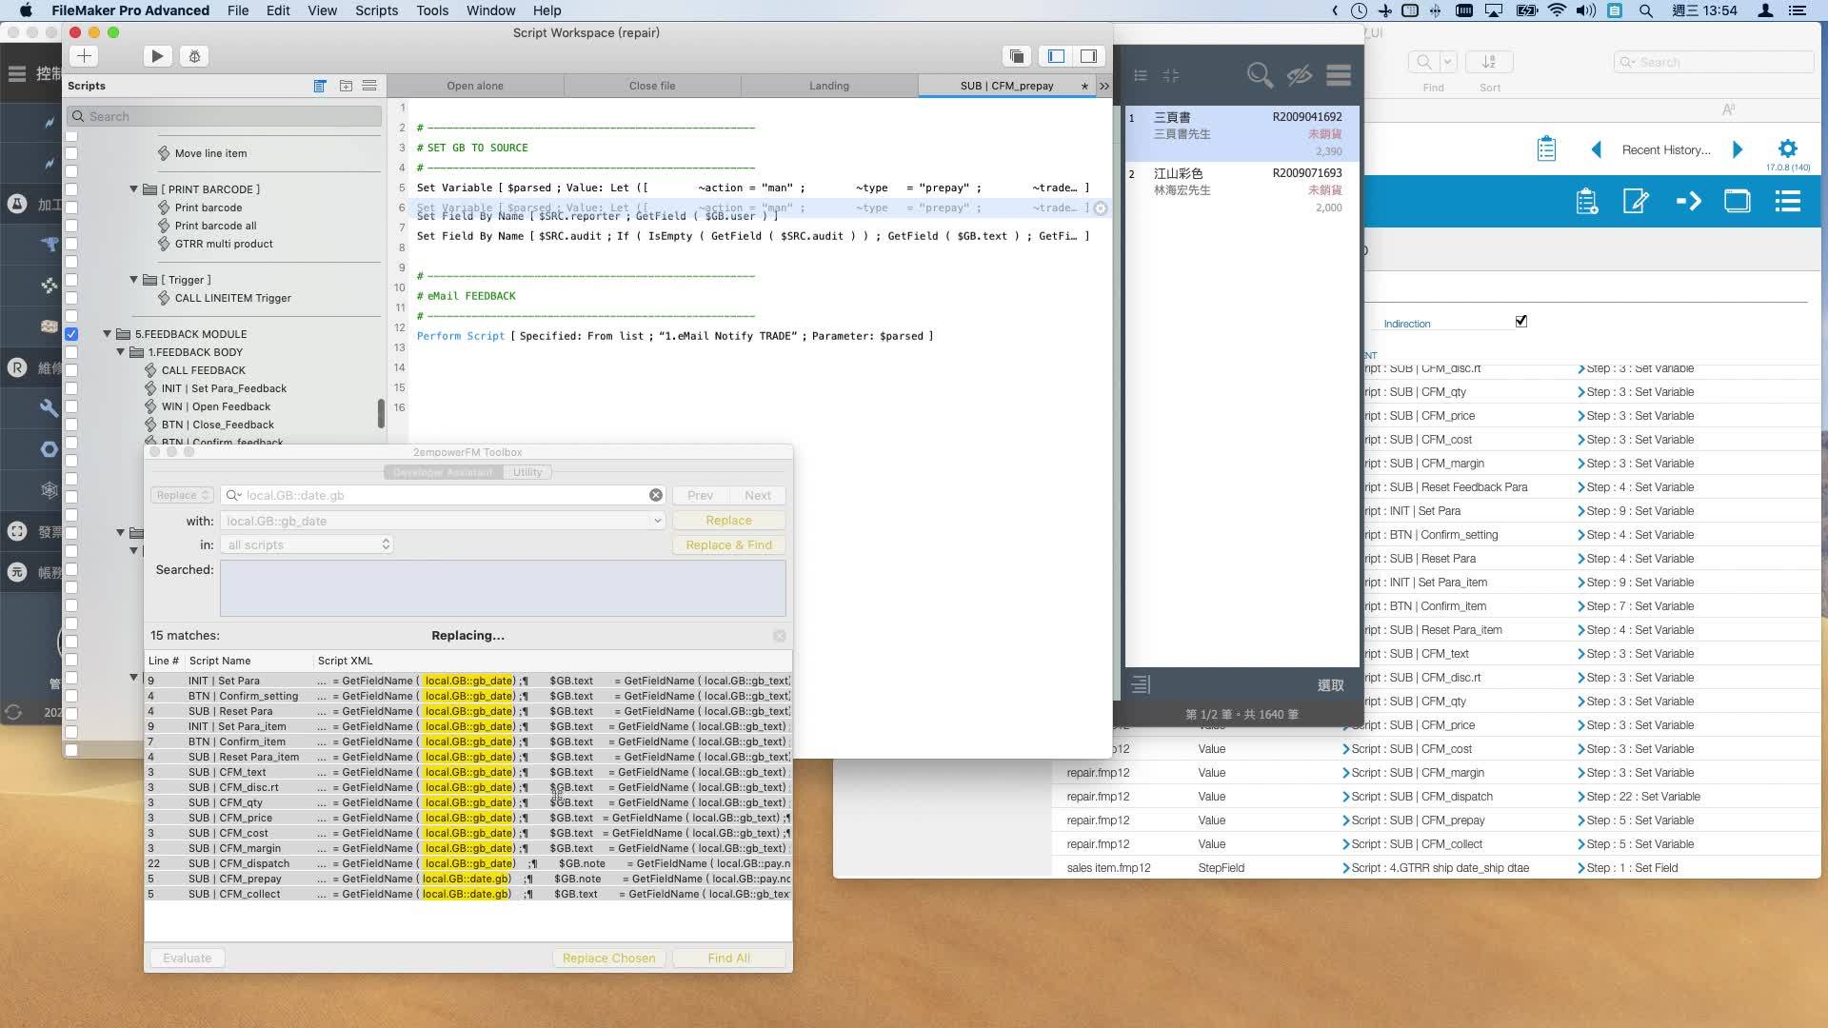This screenshot has height=1028, width=1828.
Task: Click the Prev match button
Action: pyautogui.click(x=700, y=495)
